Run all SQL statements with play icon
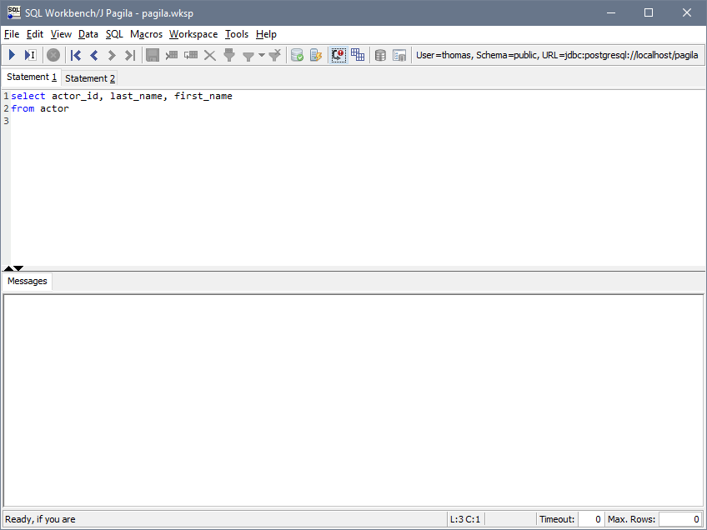Image resolution: width=707 pixels, height=530 pixels. click(13, 55)
